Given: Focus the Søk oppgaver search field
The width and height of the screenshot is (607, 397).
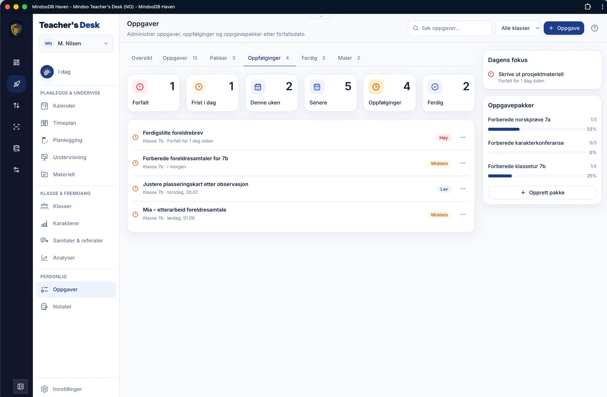Looking at the screenshot, I should point(450,28).
